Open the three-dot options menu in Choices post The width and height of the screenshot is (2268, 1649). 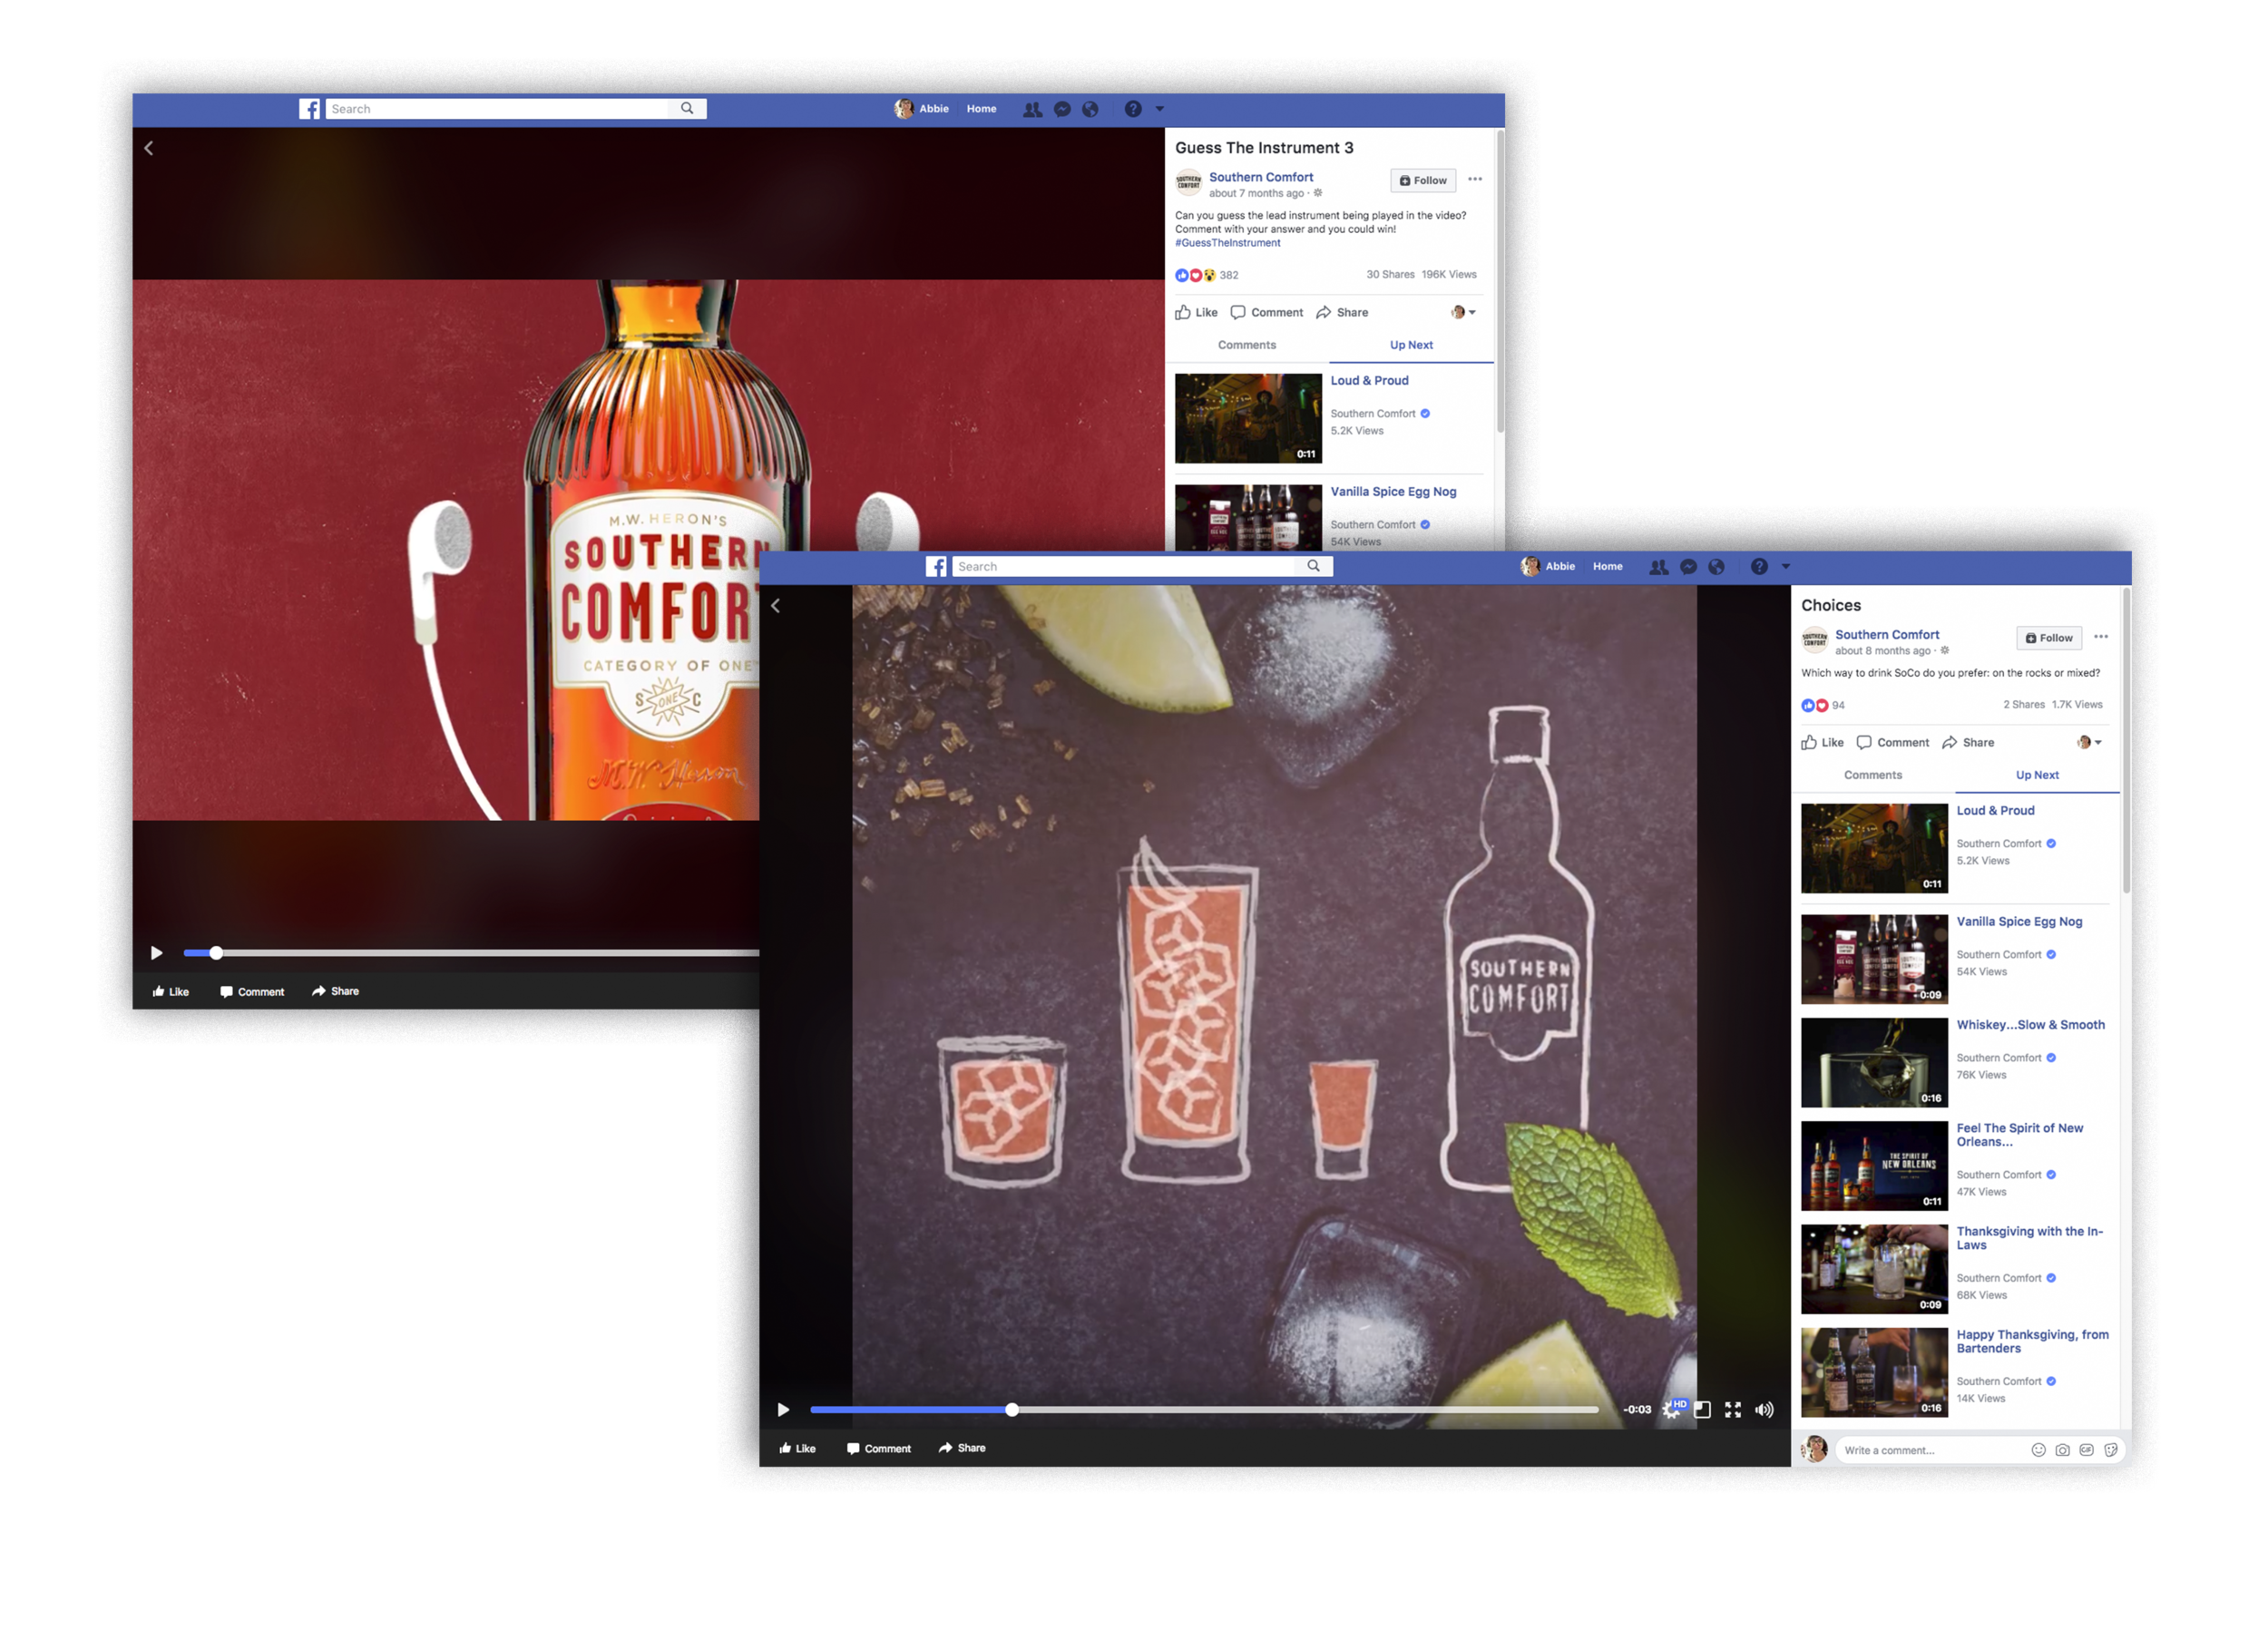(x=2101, y=637)
